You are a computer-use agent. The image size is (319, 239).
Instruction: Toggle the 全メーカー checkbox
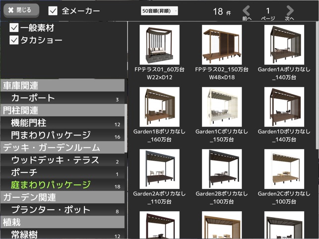pos(53,11)
